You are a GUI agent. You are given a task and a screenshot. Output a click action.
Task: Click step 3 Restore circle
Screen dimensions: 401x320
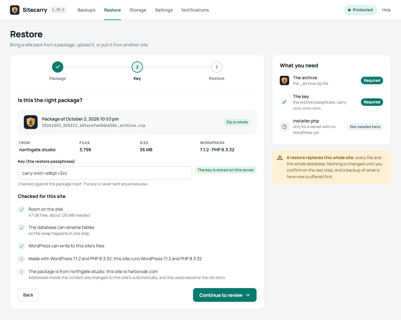pos(217,67)
